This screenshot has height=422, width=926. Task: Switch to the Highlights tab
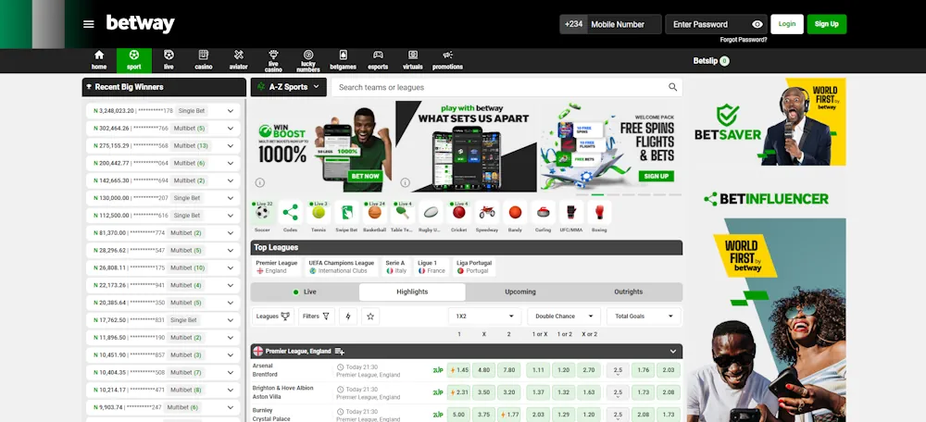(x=412, y=292)
